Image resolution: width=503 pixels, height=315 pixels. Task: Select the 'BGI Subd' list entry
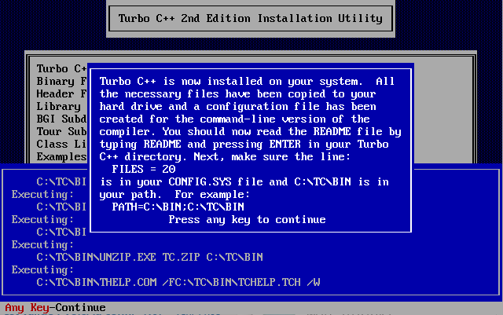click(61, 119)
